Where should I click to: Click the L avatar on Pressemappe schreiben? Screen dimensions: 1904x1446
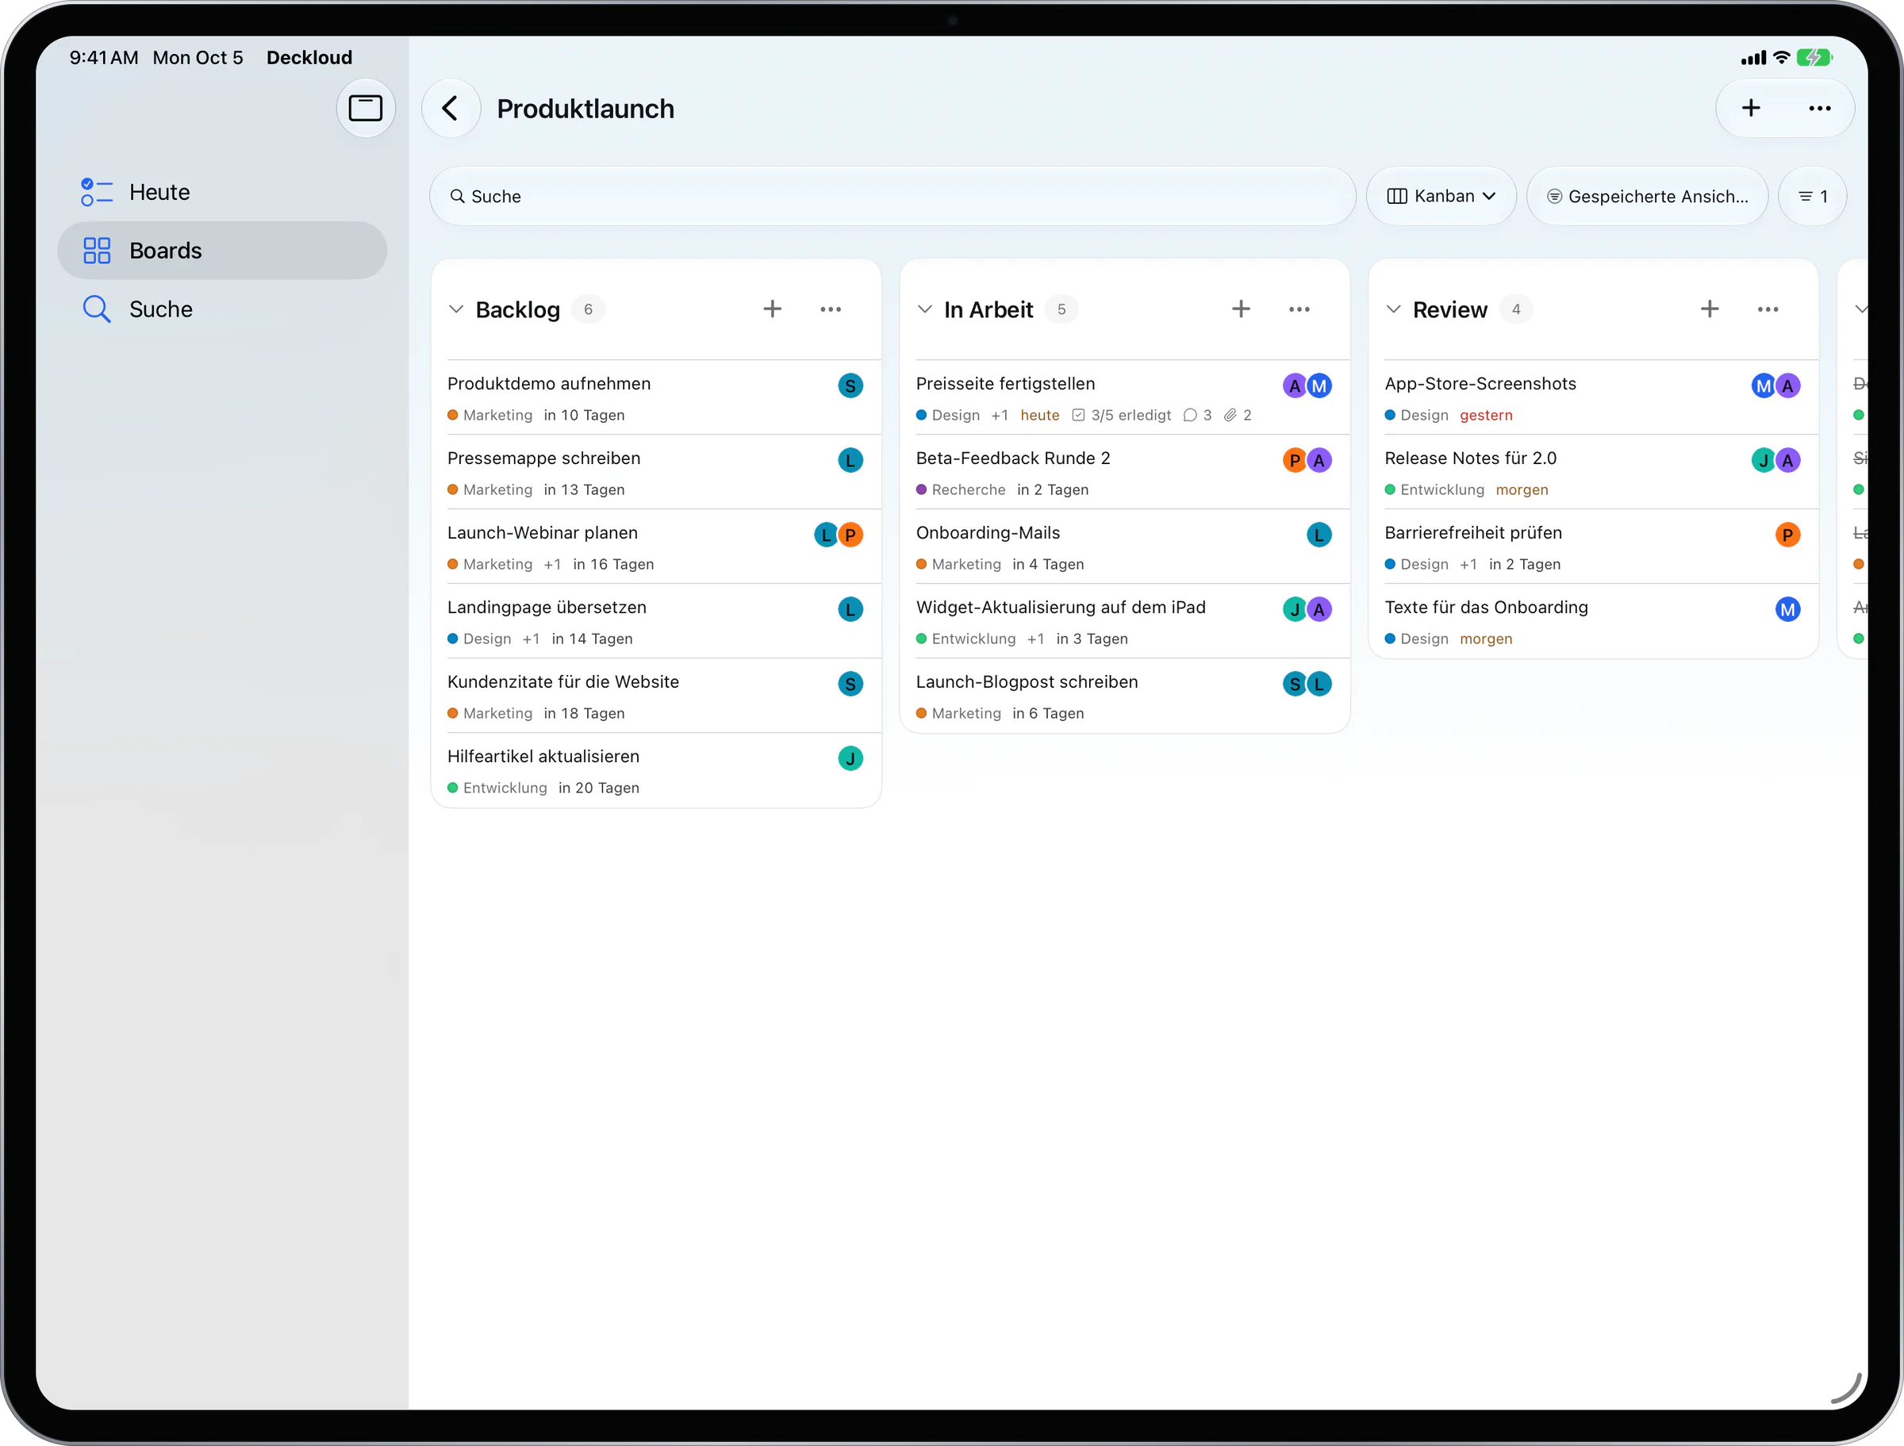tap(850, 461)
